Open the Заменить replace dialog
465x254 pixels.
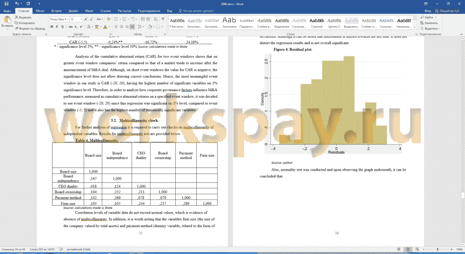pos(429,23)
